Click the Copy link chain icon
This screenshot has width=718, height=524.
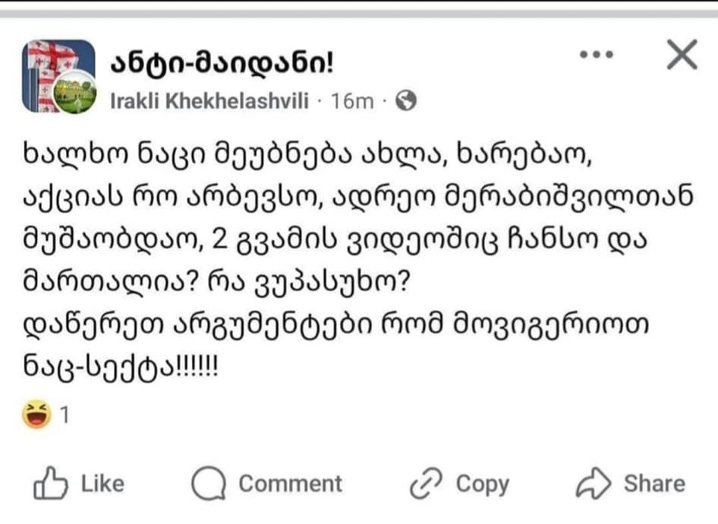tap(427, 484)
